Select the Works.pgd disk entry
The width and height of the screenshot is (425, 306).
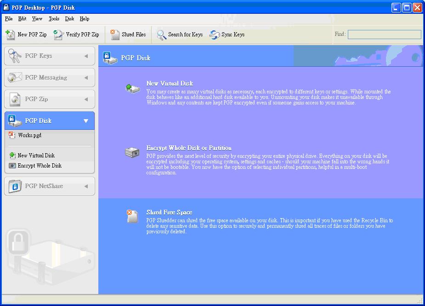(x=30, y=135)
